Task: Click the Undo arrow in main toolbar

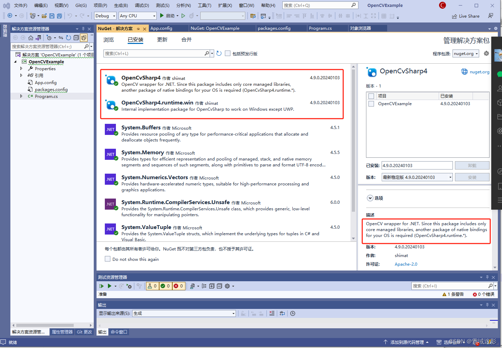Action: point(70,16)
